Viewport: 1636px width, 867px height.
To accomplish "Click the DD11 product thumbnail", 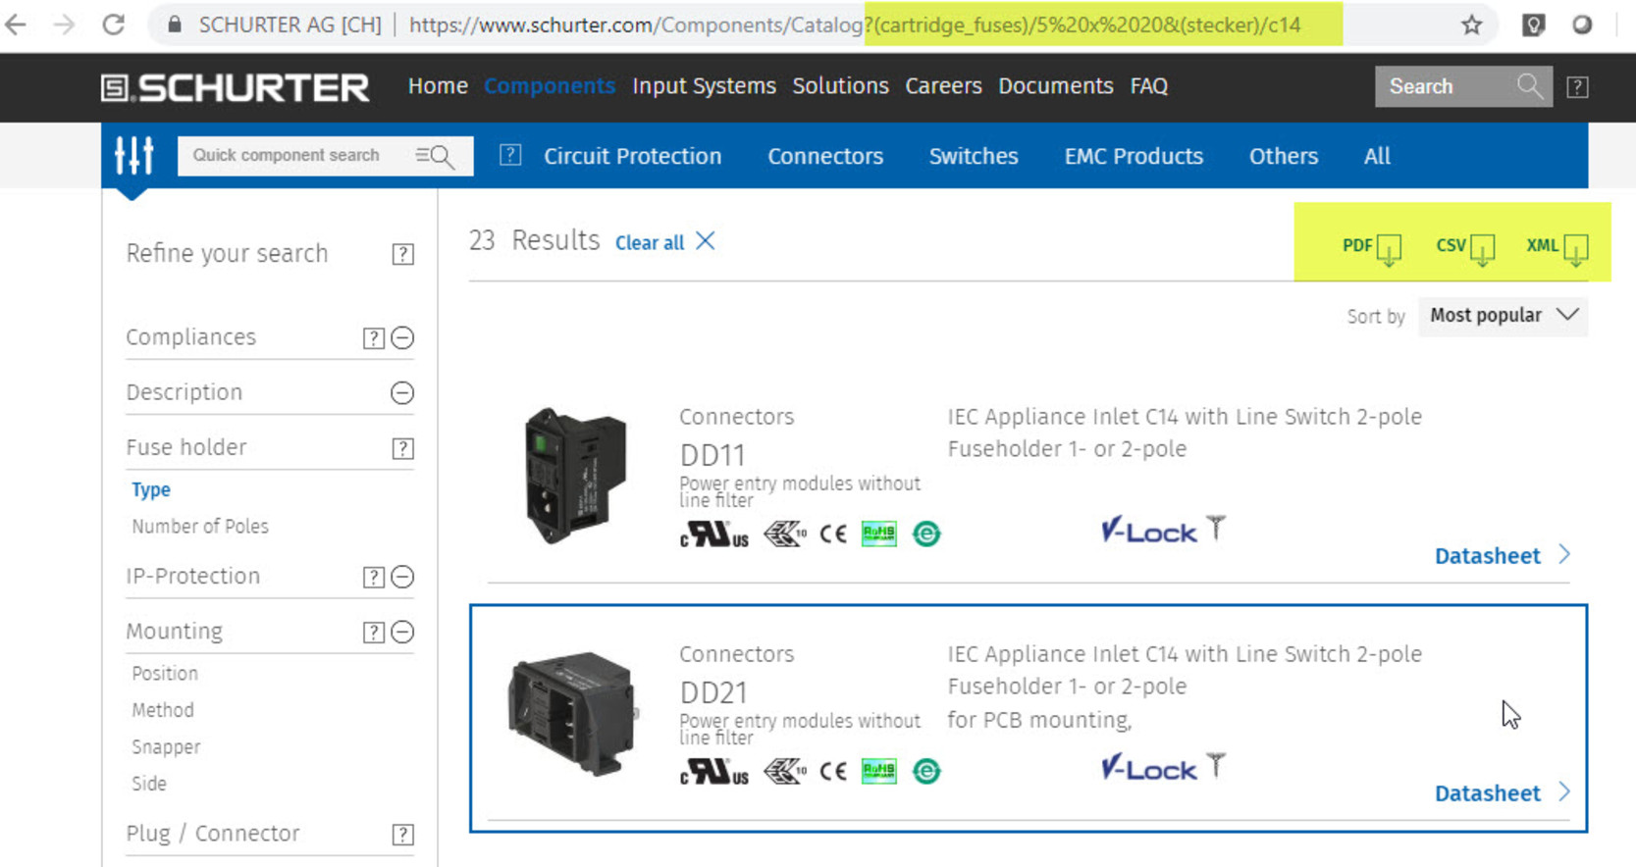I will (x=575, y=476).
